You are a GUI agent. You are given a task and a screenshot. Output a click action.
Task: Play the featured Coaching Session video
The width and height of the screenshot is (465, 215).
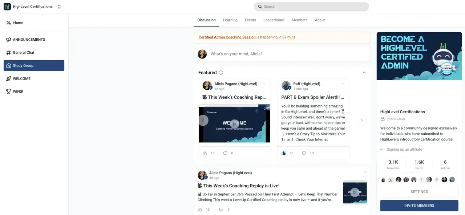click(x=234, y=124)
